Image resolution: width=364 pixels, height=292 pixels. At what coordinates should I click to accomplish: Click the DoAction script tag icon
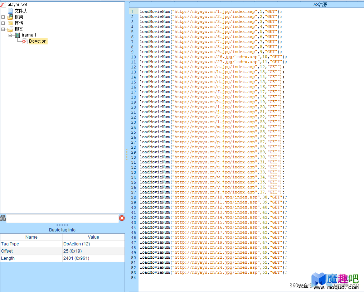tap(25, 41)
